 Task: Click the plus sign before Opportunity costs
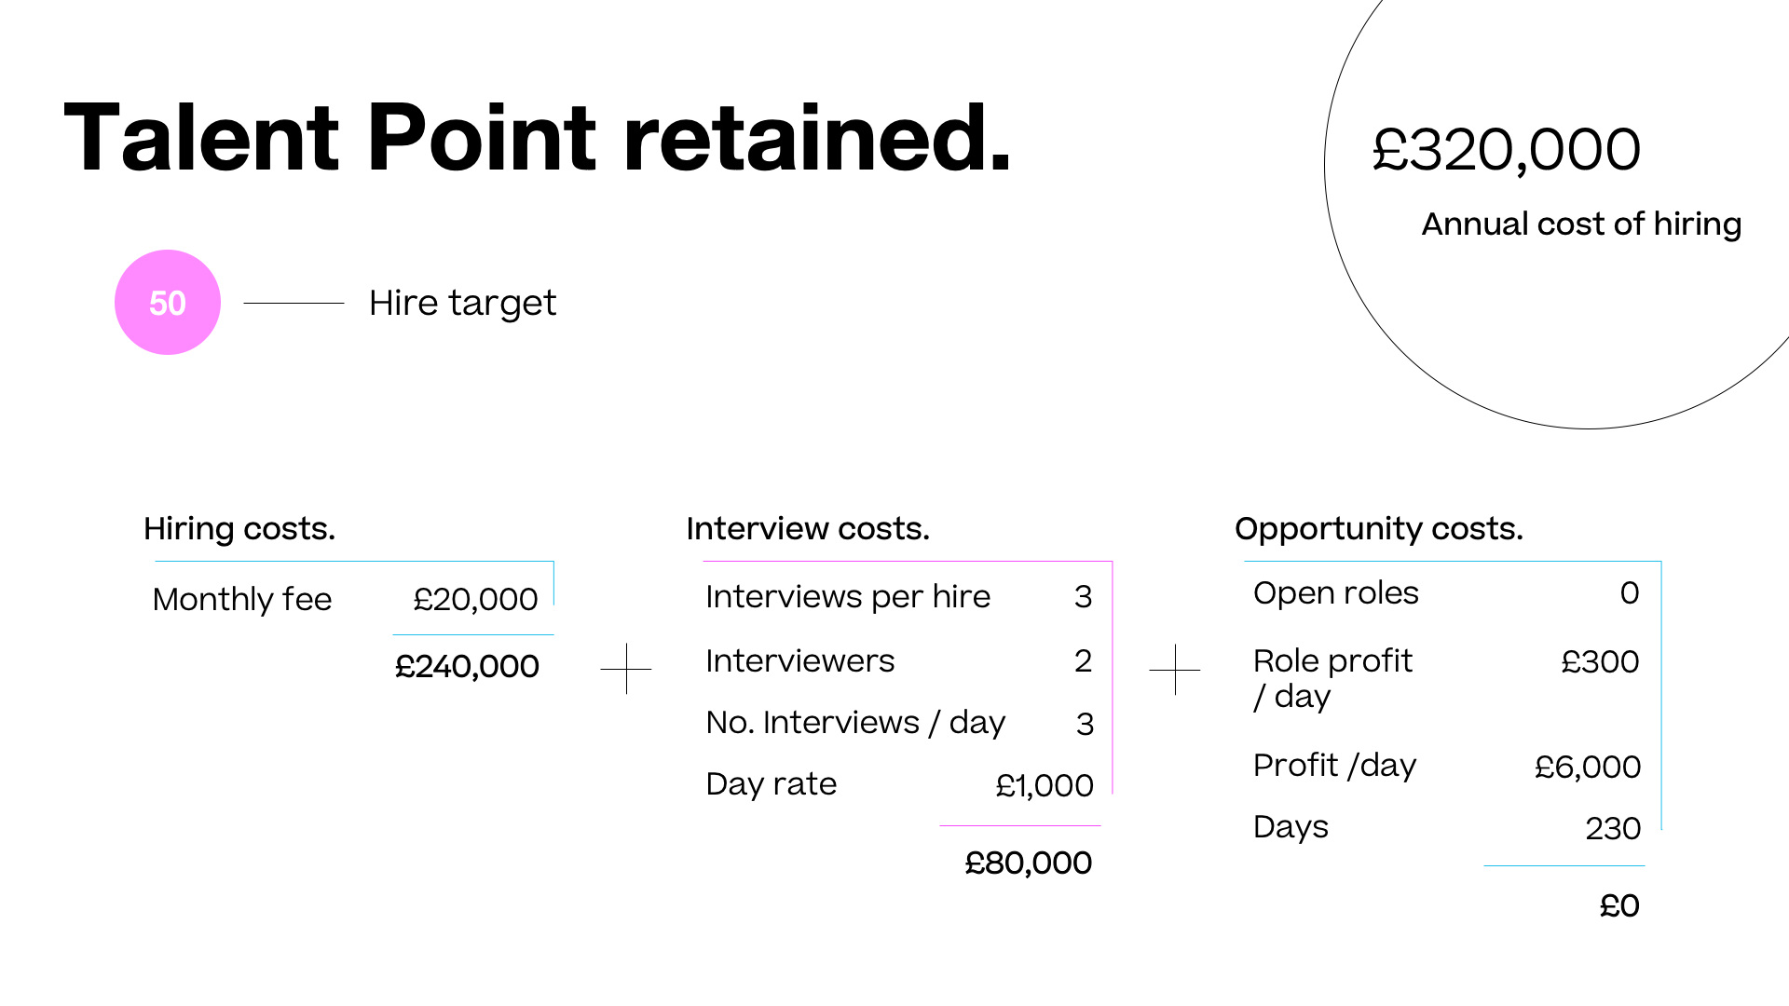click(1175, 670)
